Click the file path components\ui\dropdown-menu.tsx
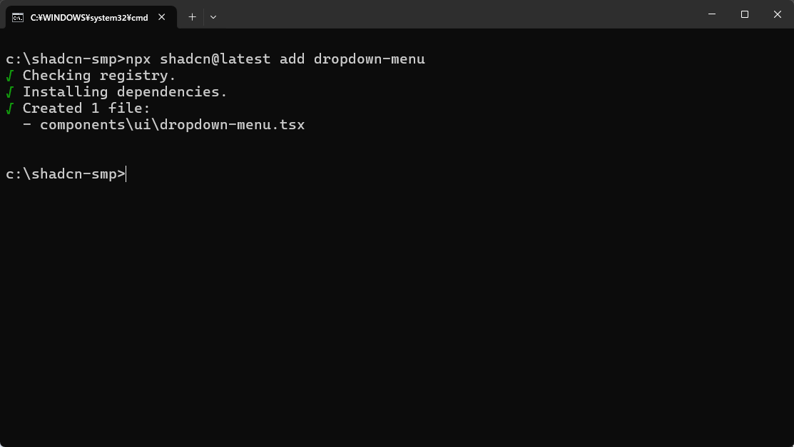Image resolution: width=794 pixels, height=447 pixels. (x=172, y=124)
